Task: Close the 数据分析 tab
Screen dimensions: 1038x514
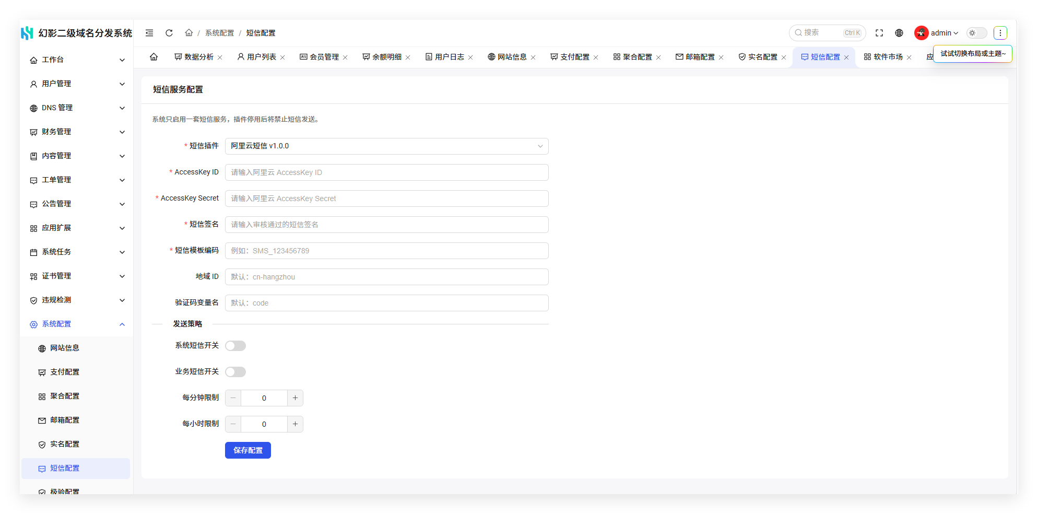Action: point(220,57)
